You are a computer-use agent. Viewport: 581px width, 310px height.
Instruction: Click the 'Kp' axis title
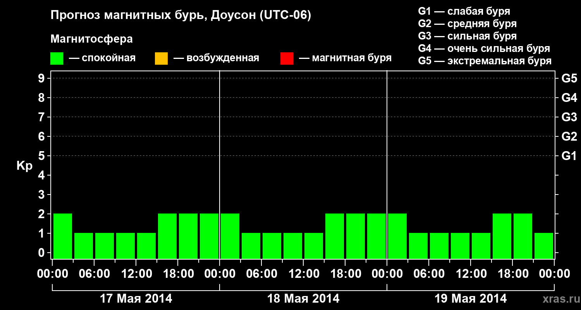pyautogui.click(x=24, y=166)
